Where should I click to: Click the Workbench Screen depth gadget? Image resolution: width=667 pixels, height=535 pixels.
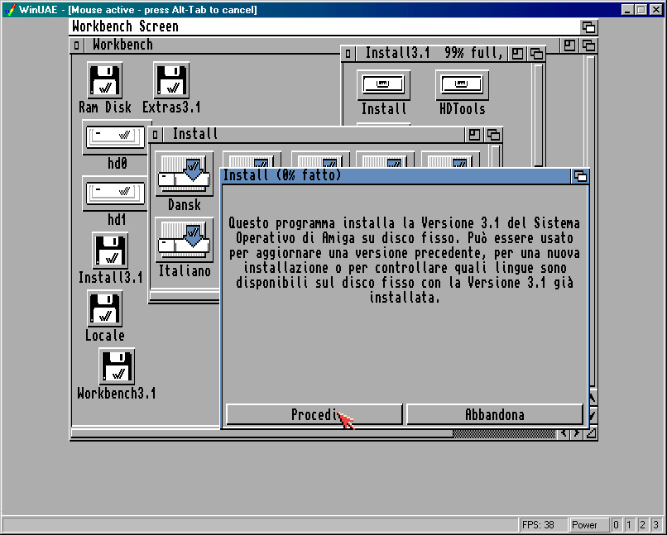pyautogui.click(x=588, y=27)
